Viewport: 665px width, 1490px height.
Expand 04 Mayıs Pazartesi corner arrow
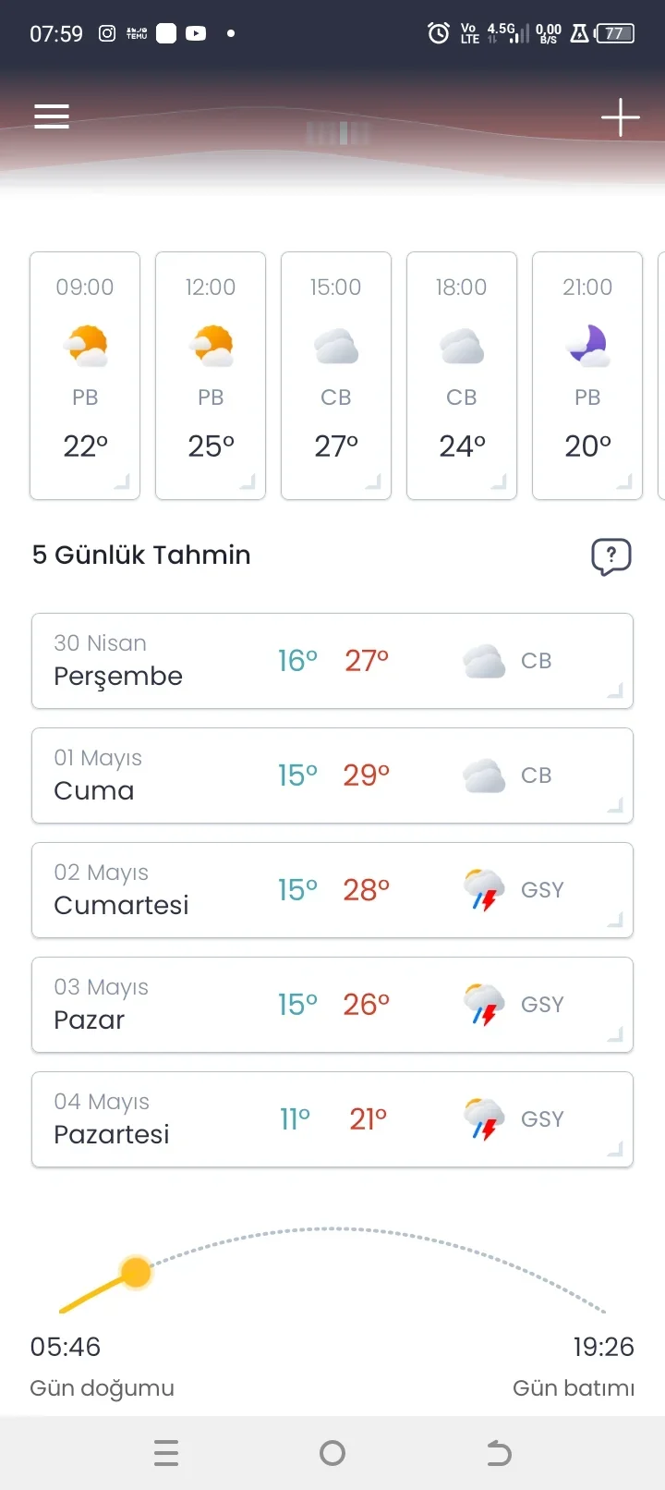pyautogui.click(x=615, y=1150)
